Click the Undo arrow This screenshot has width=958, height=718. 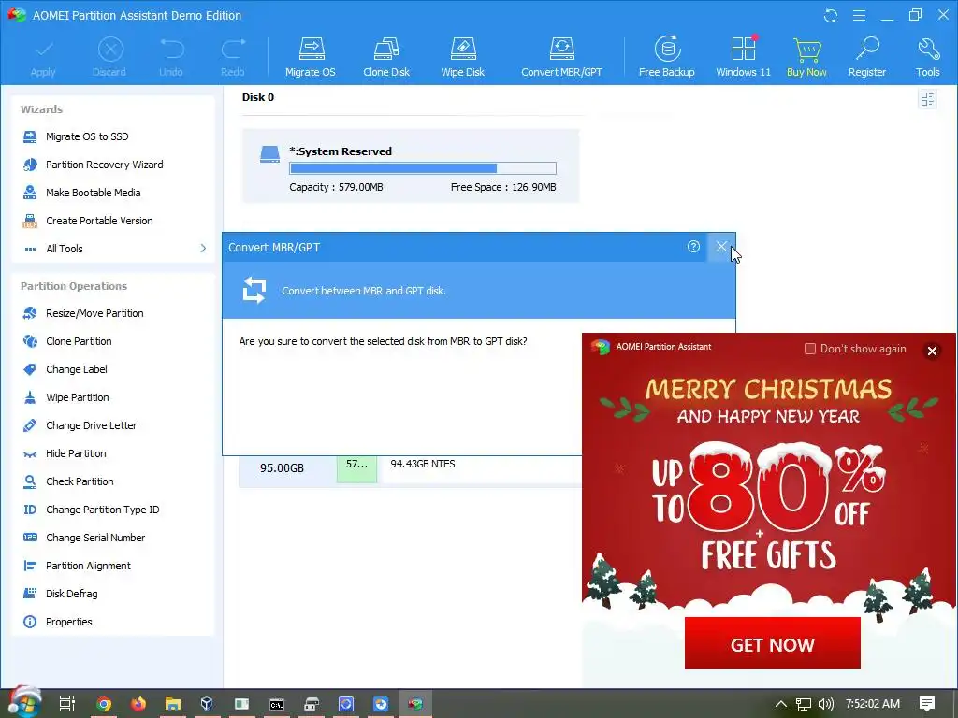pos(171,57)
